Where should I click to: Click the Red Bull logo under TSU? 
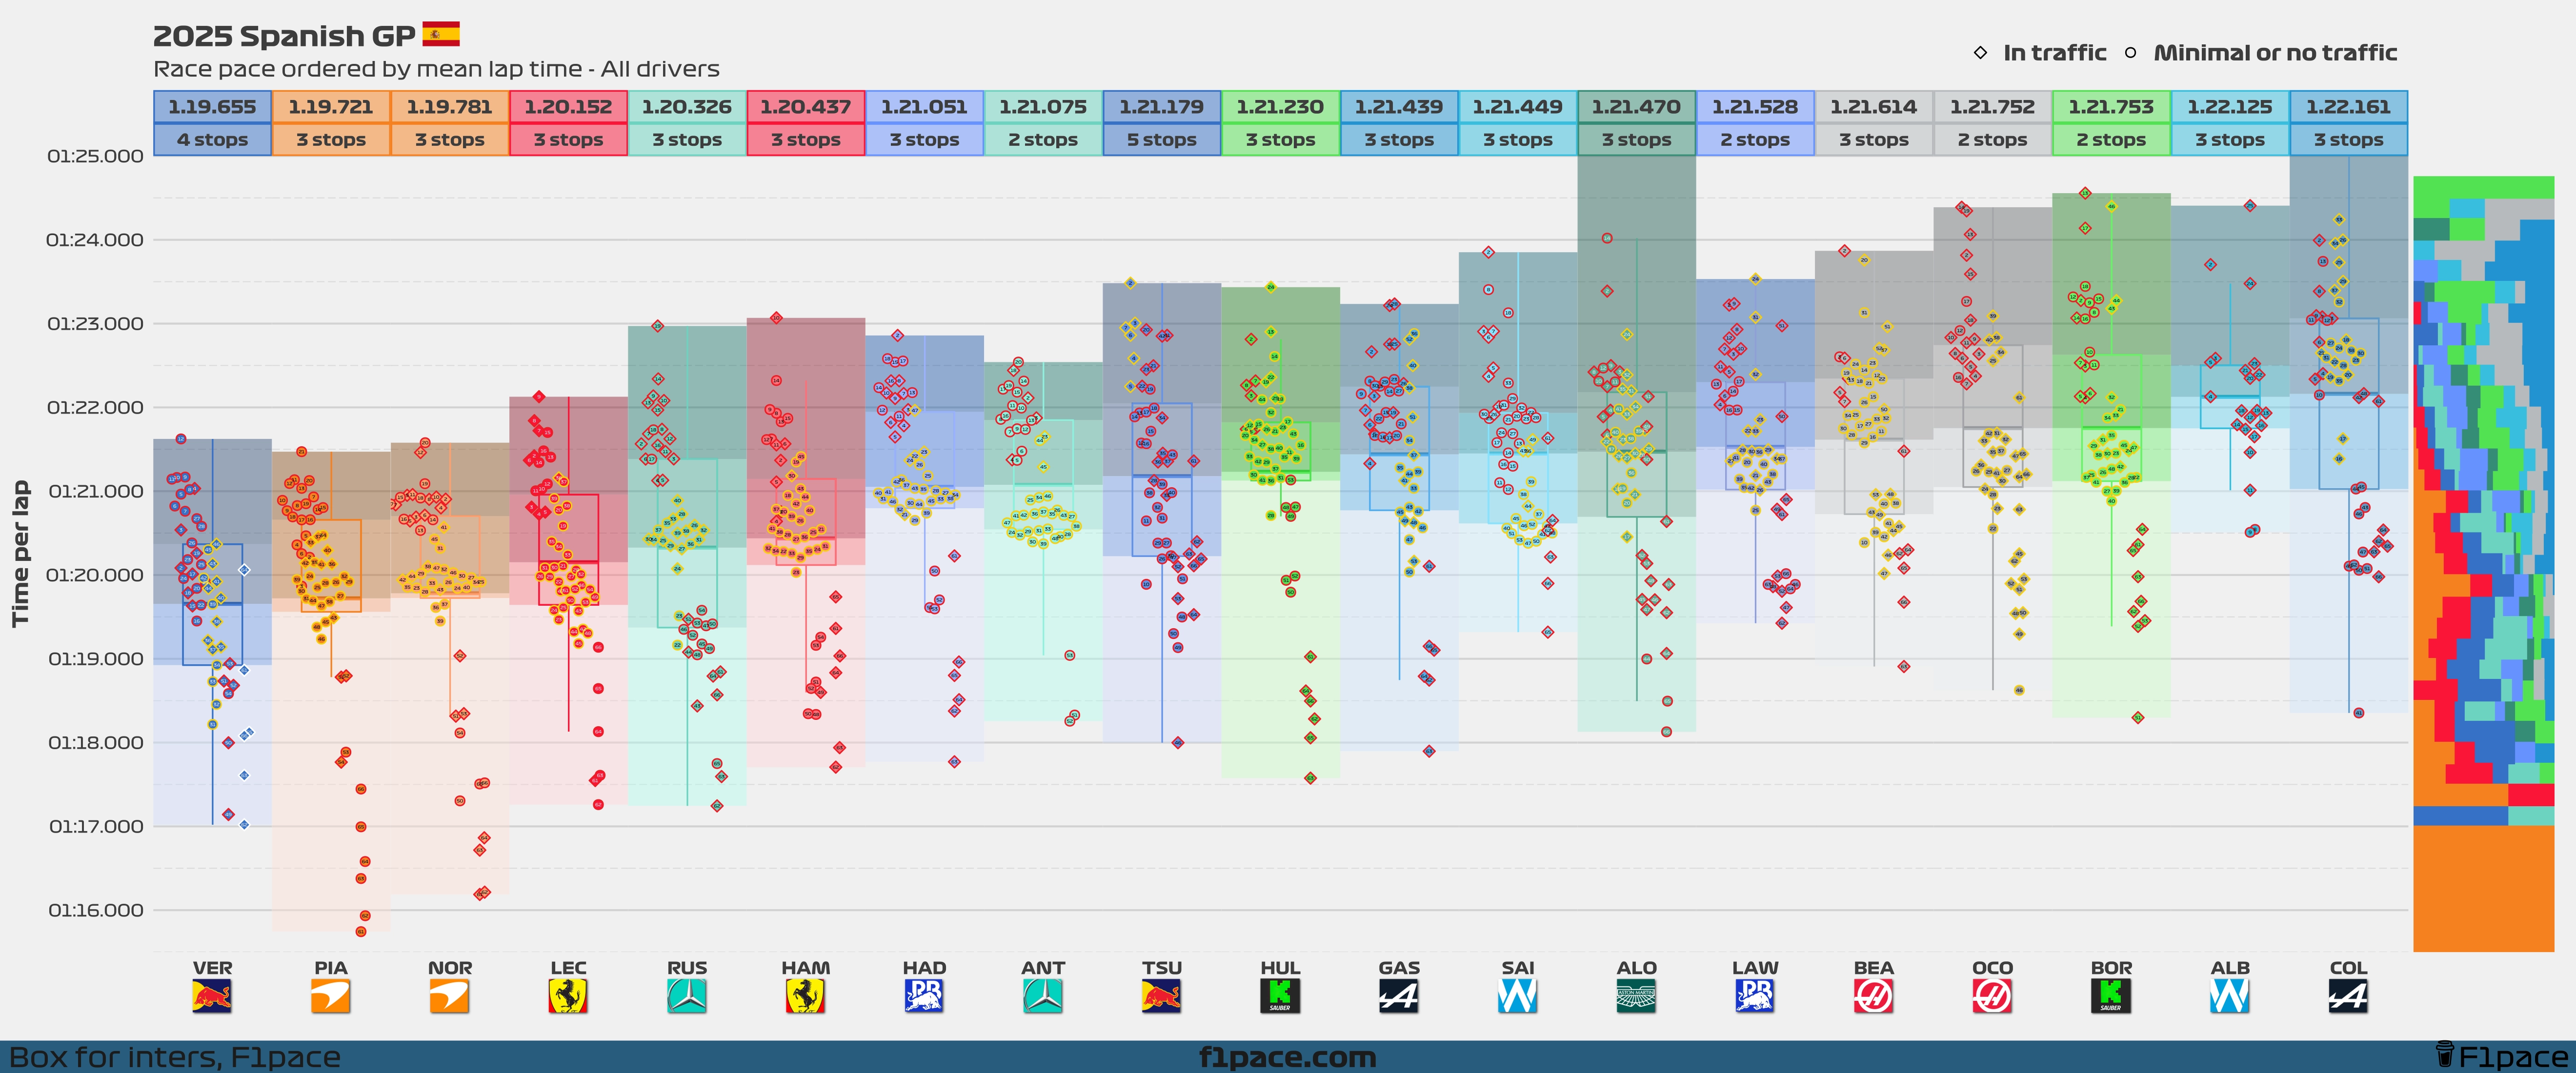coord(1162,996)
